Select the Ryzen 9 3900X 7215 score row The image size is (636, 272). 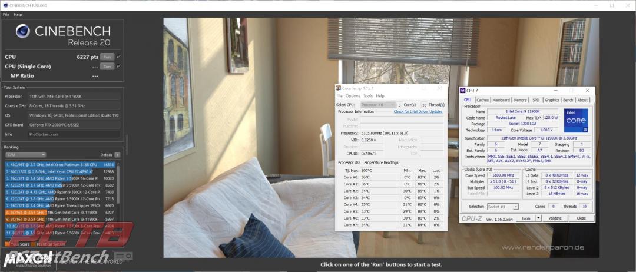60,199
